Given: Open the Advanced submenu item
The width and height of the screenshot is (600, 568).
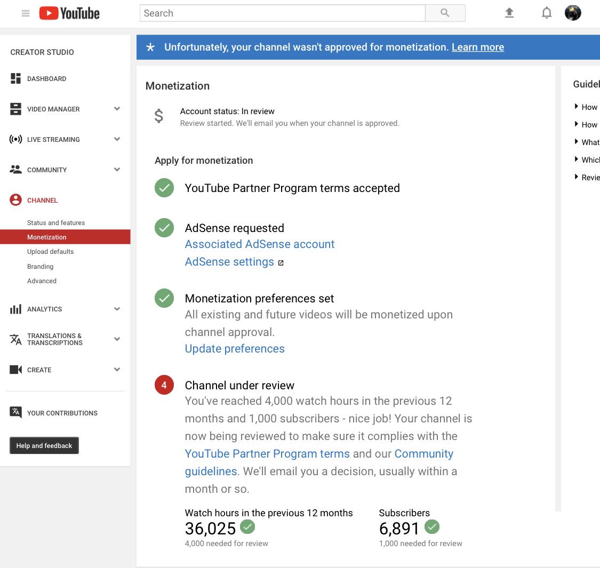Looking at the screenshot, I should point(42,281).
